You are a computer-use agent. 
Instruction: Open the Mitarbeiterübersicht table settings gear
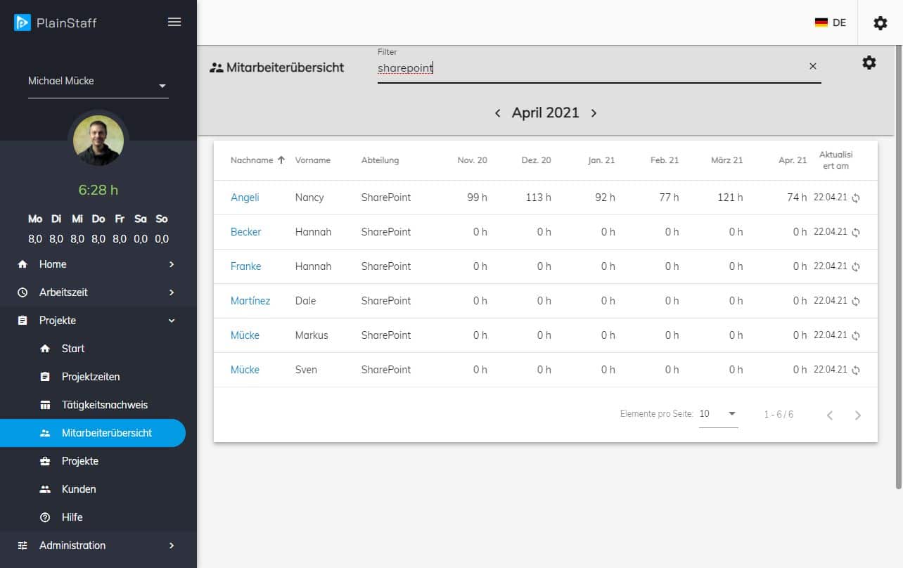coord(869,63)
